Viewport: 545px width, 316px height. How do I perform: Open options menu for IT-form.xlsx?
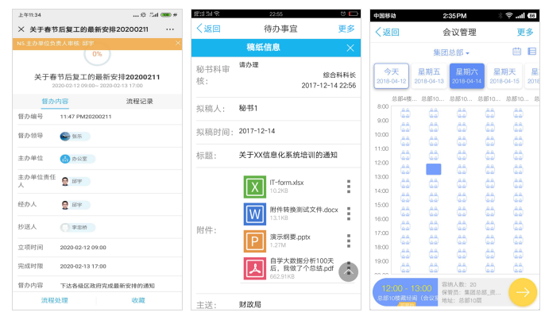[x=349, y=187]
